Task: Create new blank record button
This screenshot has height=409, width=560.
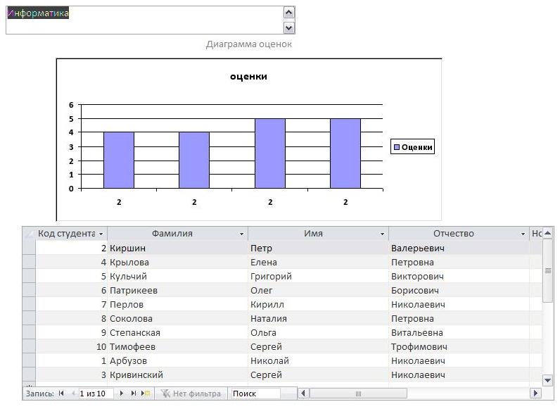Action: click(x=146, y=394)
